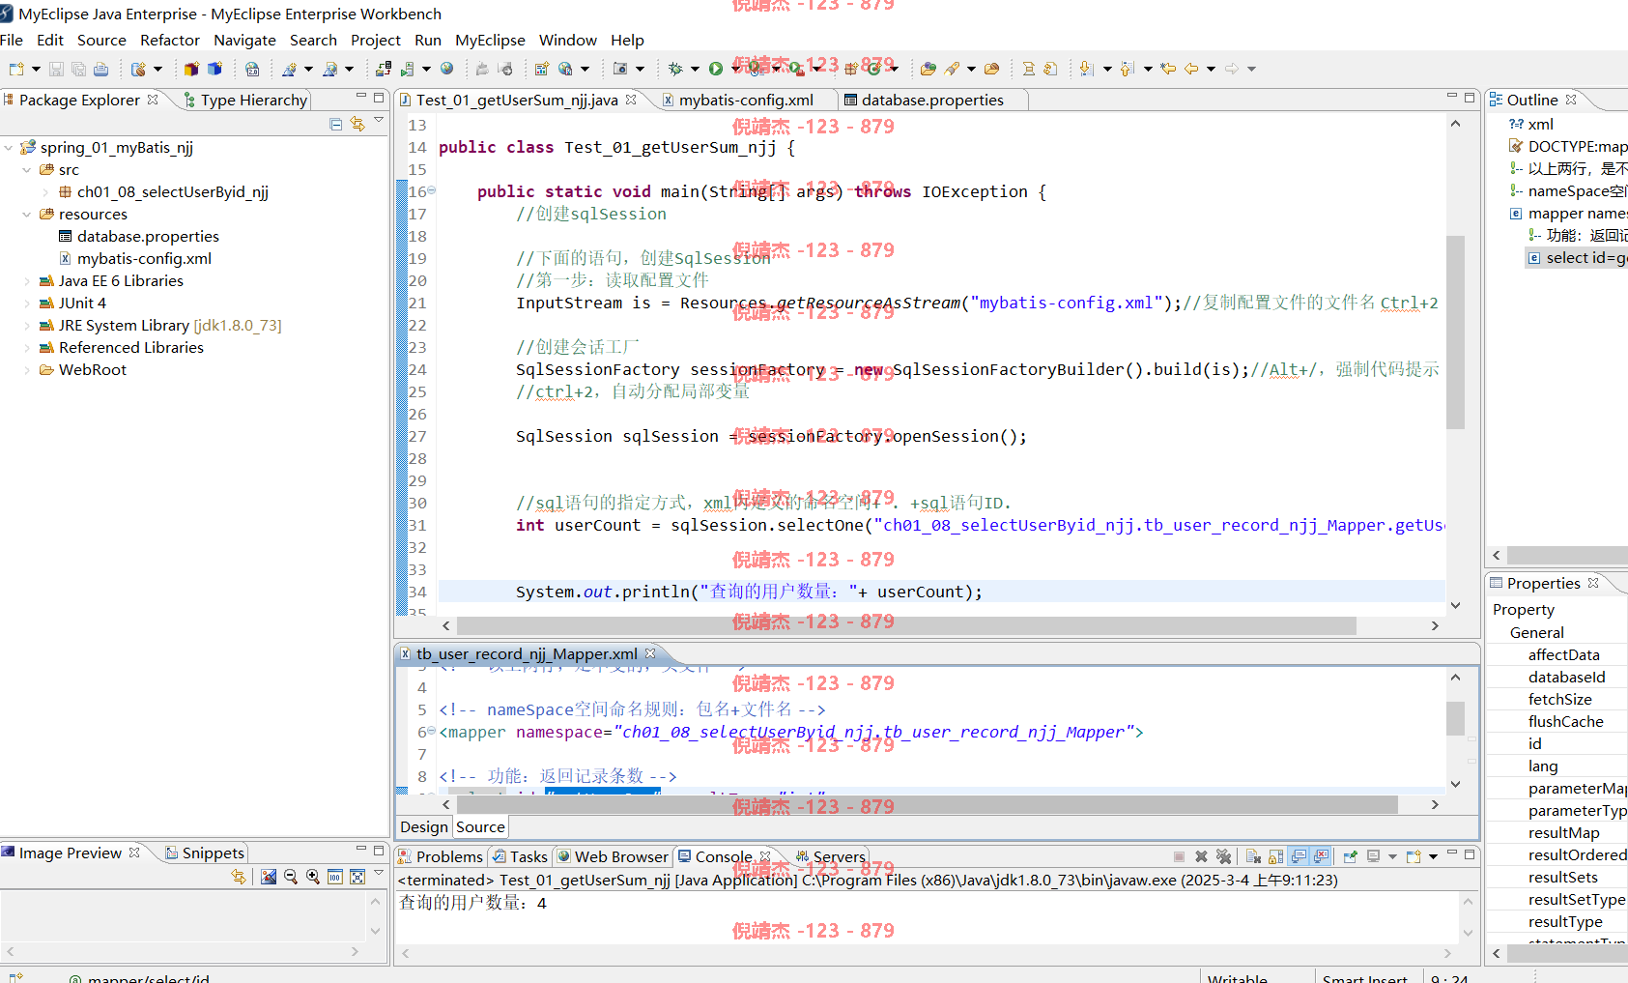Switch to the Problems tab
This screenshot has width=1628, height=983.
(441, 856)
